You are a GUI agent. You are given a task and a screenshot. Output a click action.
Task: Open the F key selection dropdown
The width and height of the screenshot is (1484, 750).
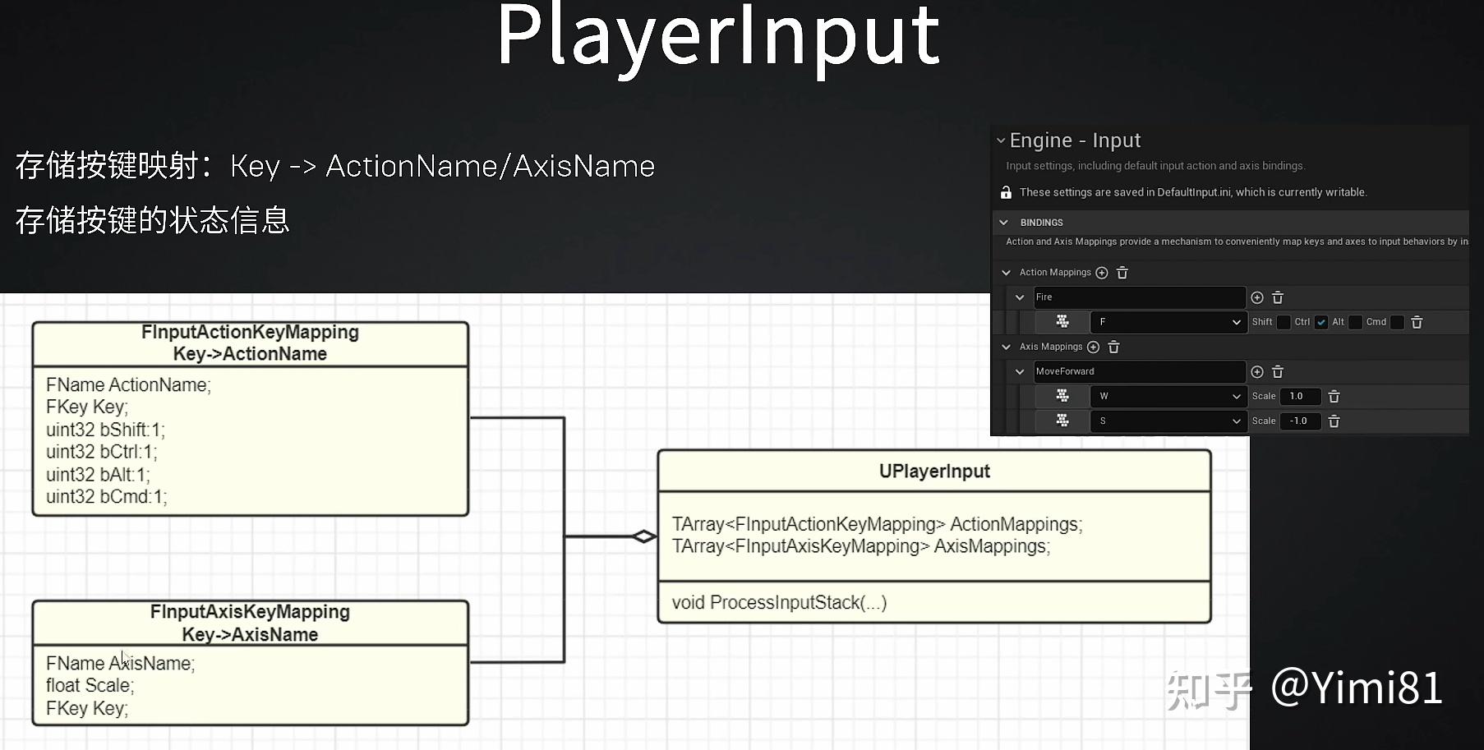[x=1168, y=322]
